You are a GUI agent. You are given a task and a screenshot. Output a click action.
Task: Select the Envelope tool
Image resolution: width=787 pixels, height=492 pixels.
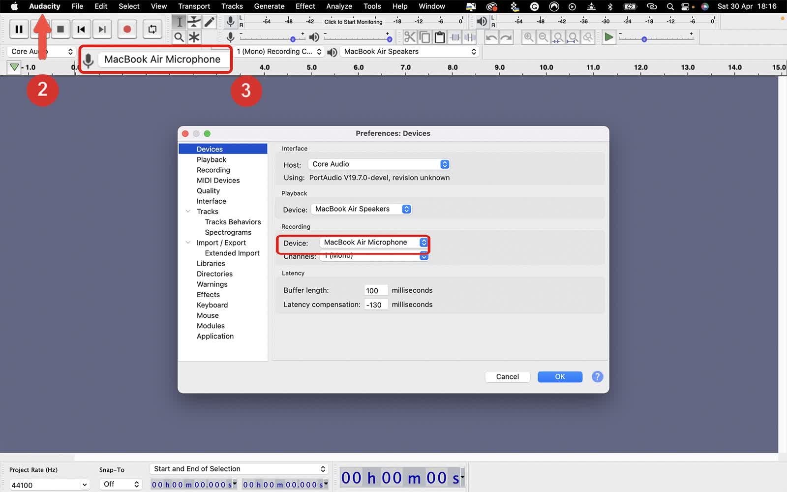click(194, 22)
